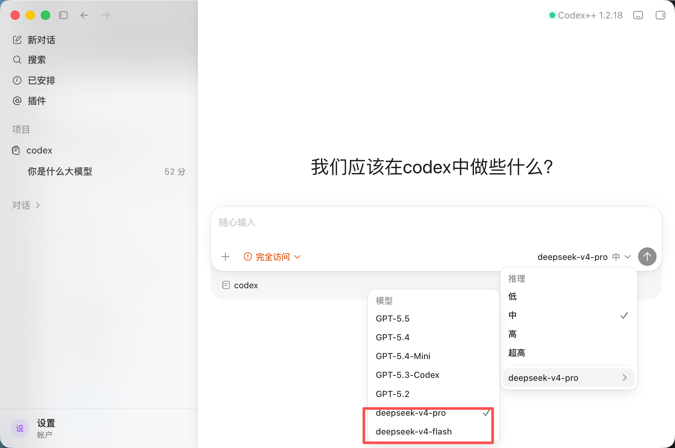The image size is (675, 448).
Task: Go forward with the right arrow
Action: [x=105, y=15]
